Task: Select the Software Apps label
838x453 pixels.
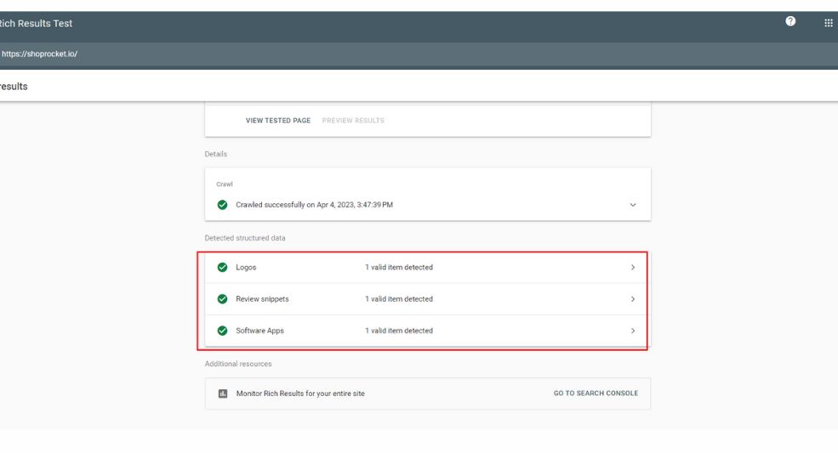Action: coord(259,331)
